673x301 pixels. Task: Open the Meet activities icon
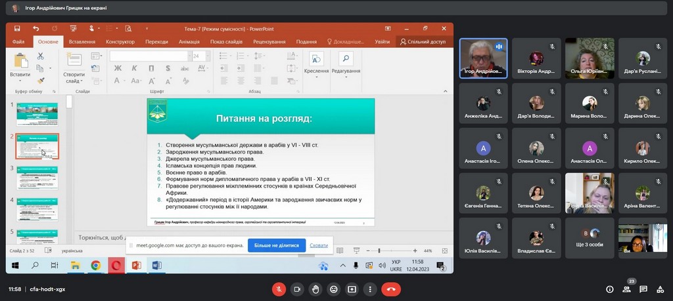(661, 289)
